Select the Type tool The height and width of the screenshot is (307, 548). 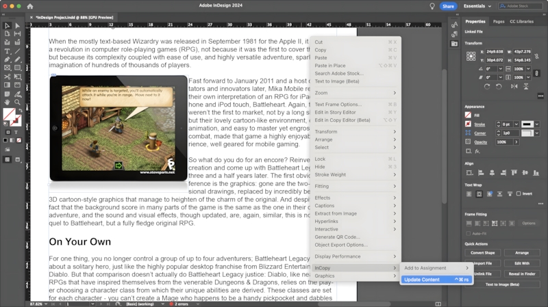pyautogui.click(x=7, y=51)
